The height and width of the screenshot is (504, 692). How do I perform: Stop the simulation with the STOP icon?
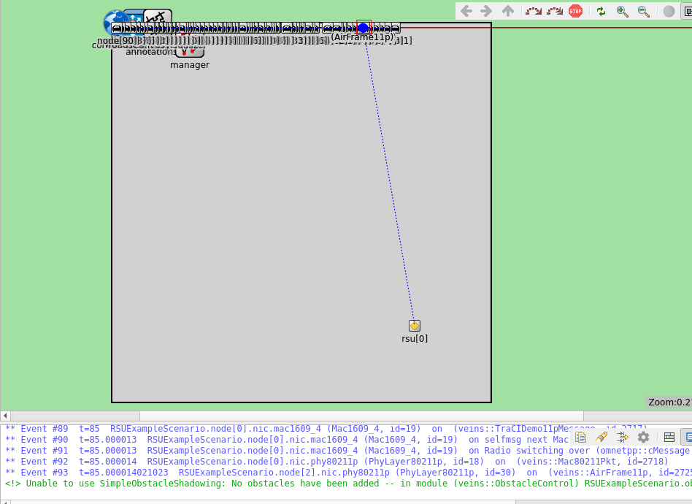coord(575,11)
